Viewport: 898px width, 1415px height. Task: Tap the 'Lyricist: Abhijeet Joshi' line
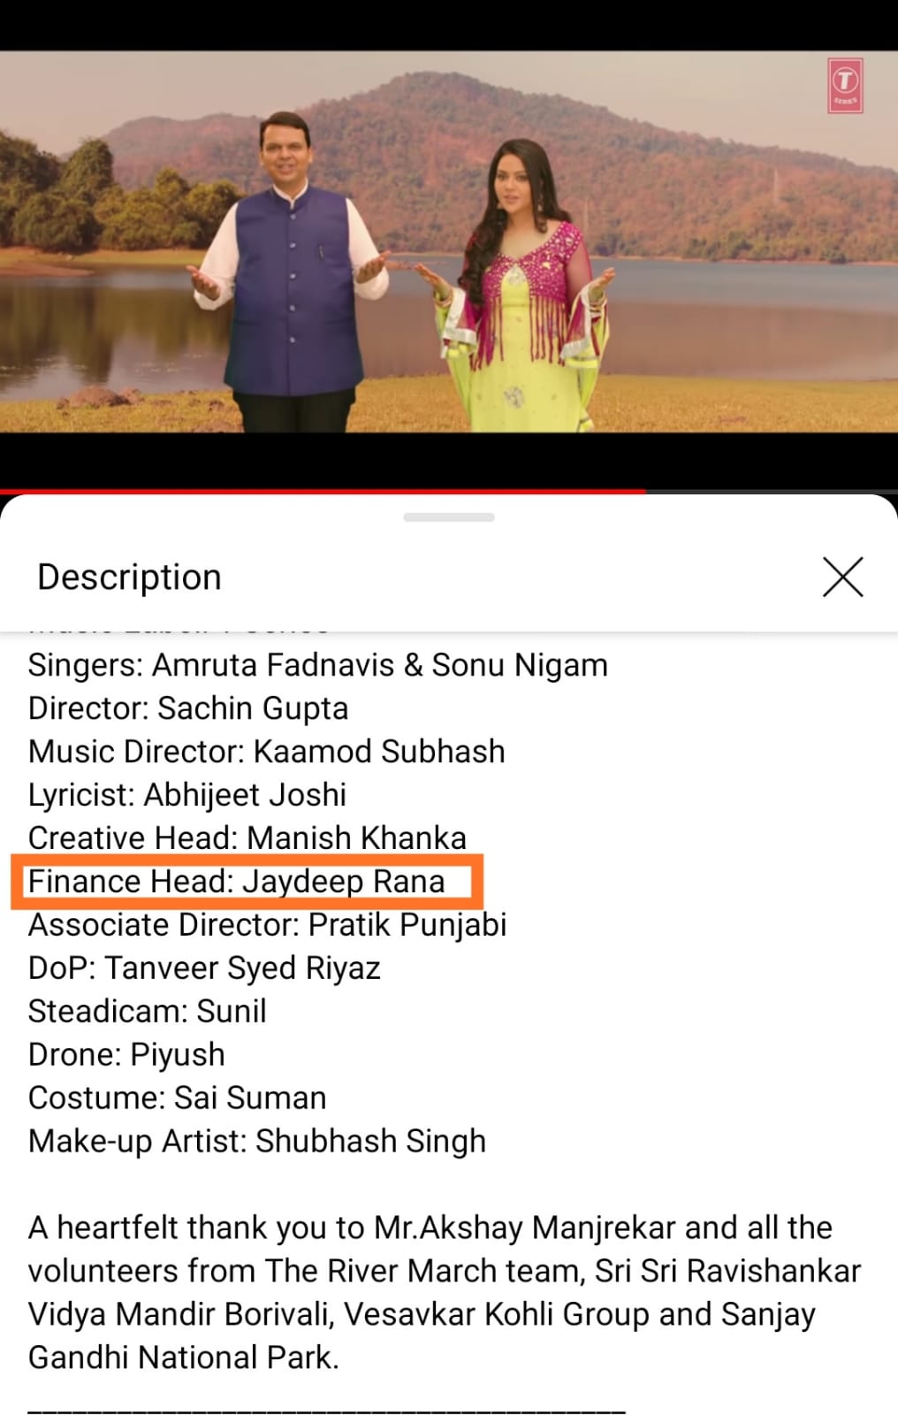click(187, 795)
